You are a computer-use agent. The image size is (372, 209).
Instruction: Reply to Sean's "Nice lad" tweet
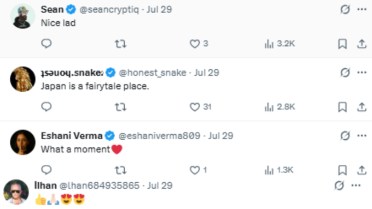pos(47,44)
